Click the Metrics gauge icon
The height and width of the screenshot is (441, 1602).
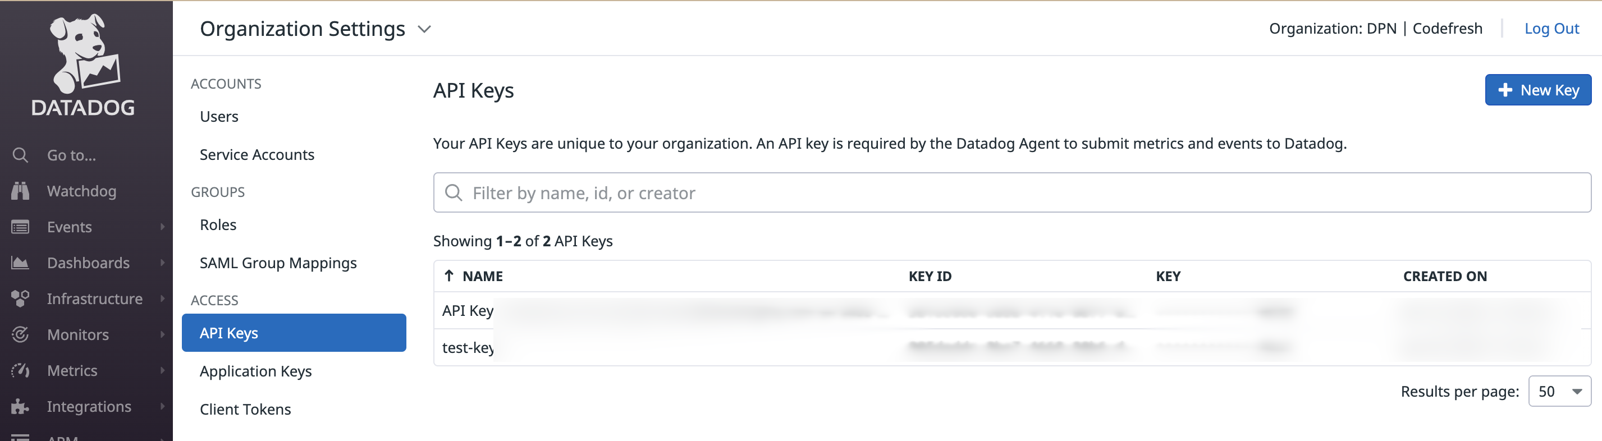(x=20, y=371)
